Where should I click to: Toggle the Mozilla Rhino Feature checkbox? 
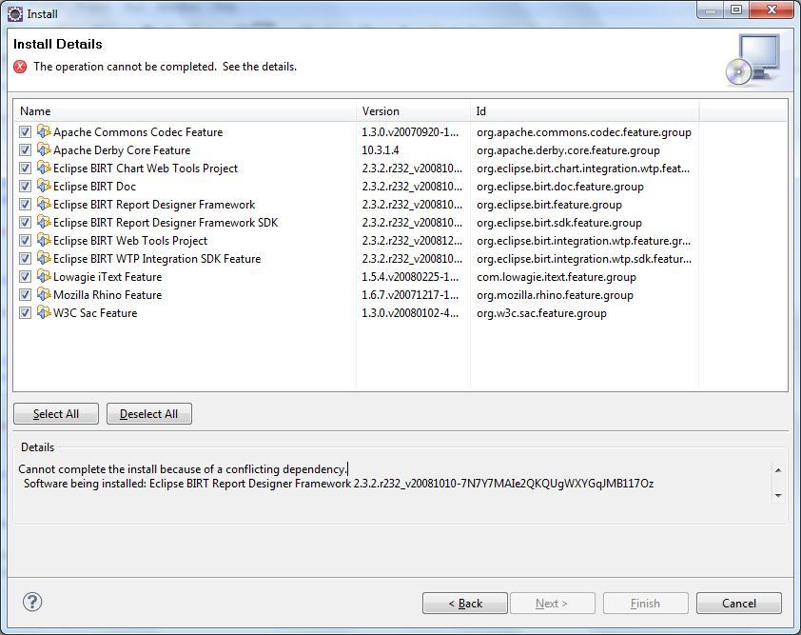tap(25, 294)
